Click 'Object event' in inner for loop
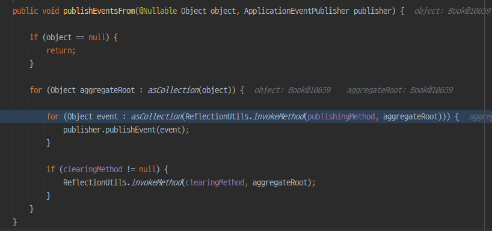492x231 pixels. coord(93,117)
